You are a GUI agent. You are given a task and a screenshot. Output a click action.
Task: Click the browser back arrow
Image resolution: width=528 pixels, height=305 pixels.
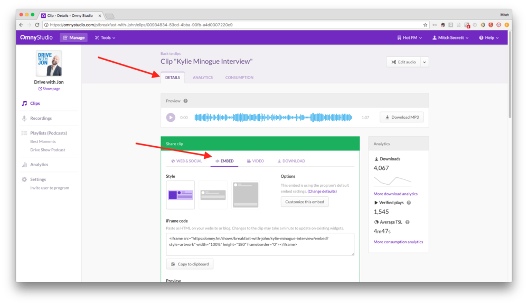(x=21, y=25)
